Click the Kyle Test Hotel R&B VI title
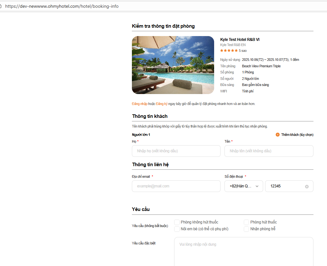 click(x=240, y=40)
